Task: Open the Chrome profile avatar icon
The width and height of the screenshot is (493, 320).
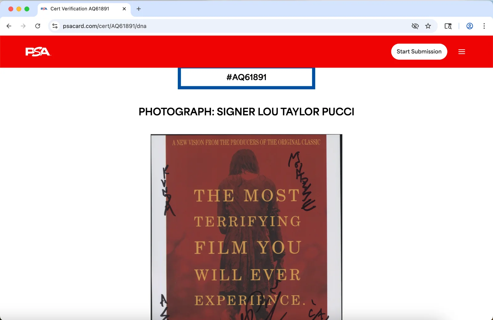Action: 470,26
